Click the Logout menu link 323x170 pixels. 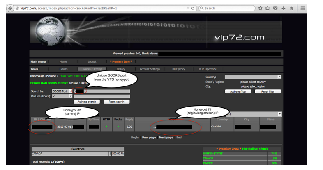[92, 61]
